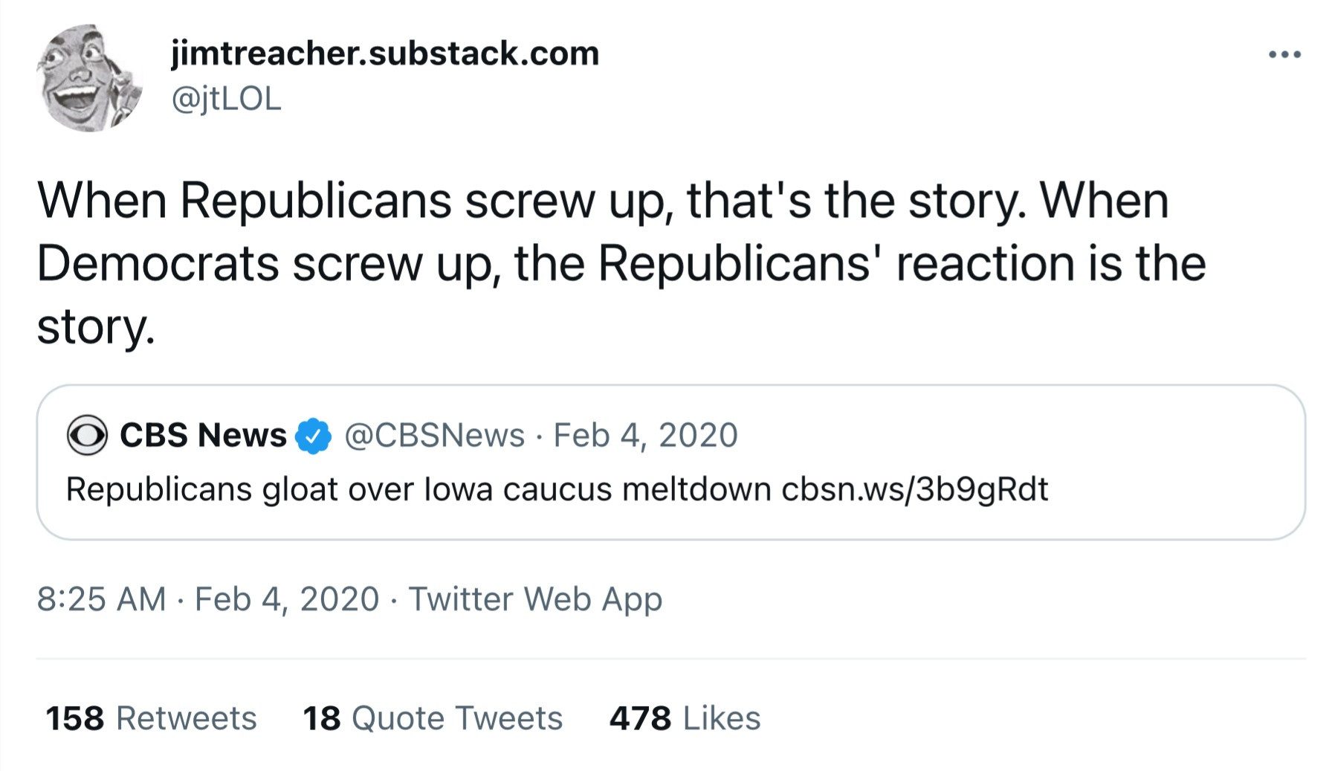The width and height of the screenshot is (1338, 771).
Task: View the 158 Retweets list
Action: coord(151,718)
